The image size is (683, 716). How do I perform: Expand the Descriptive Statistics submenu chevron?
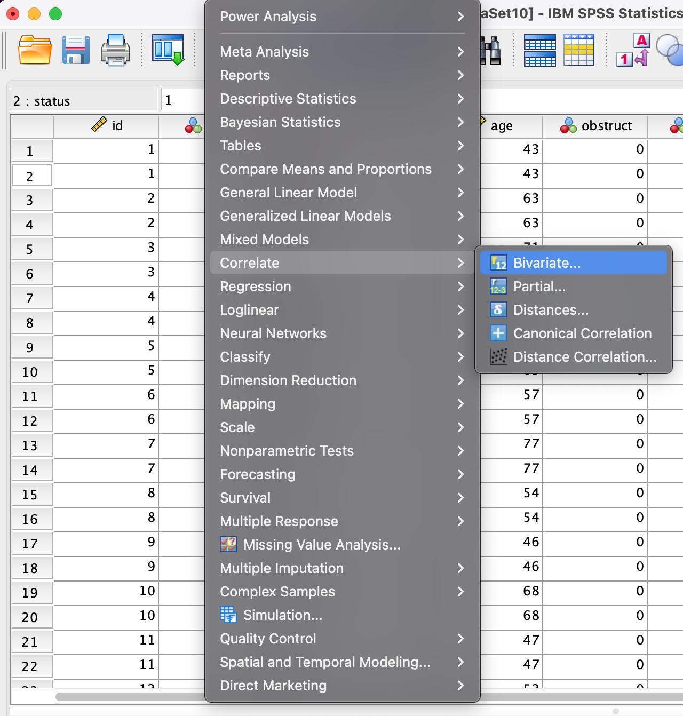(460, 99)
